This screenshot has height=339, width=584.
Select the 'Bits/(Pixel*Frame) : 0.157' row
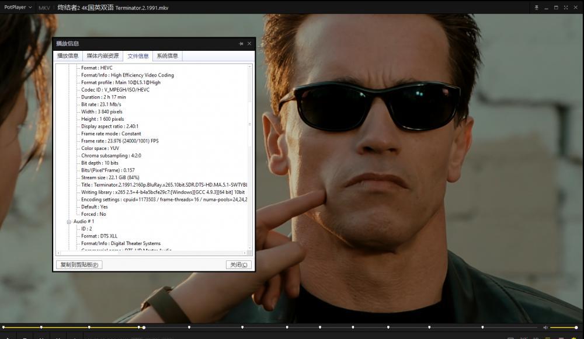pos(107,170)
